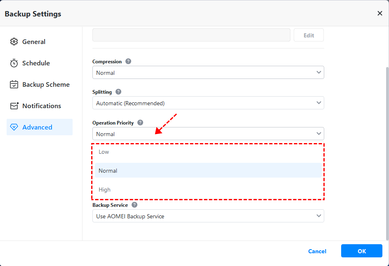Select Normal priority option

(108, 171)
